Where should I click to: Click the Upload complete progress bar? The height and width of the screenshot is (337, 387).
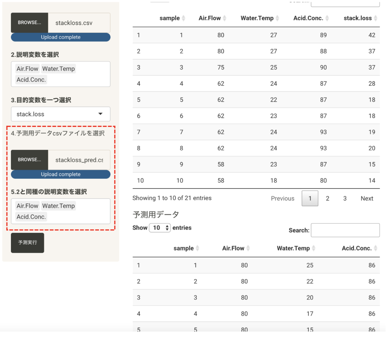60,37
